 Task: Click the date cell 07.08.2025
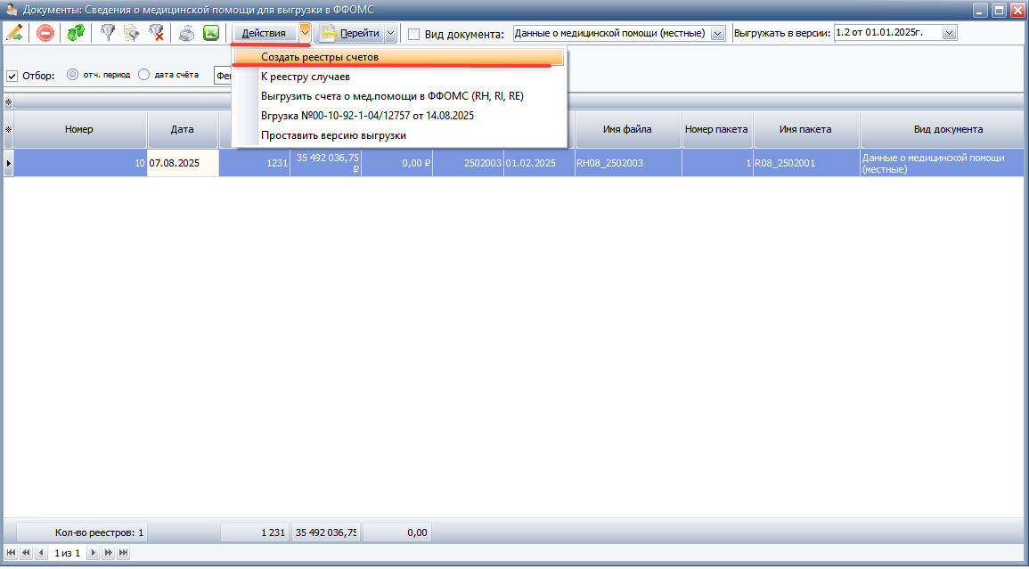click(183, 164)
